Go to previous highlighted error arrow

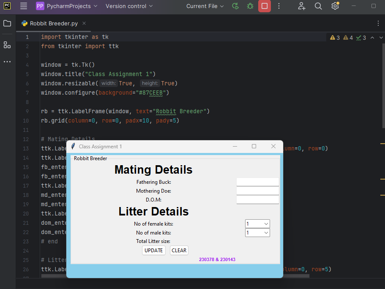[372, 38]
